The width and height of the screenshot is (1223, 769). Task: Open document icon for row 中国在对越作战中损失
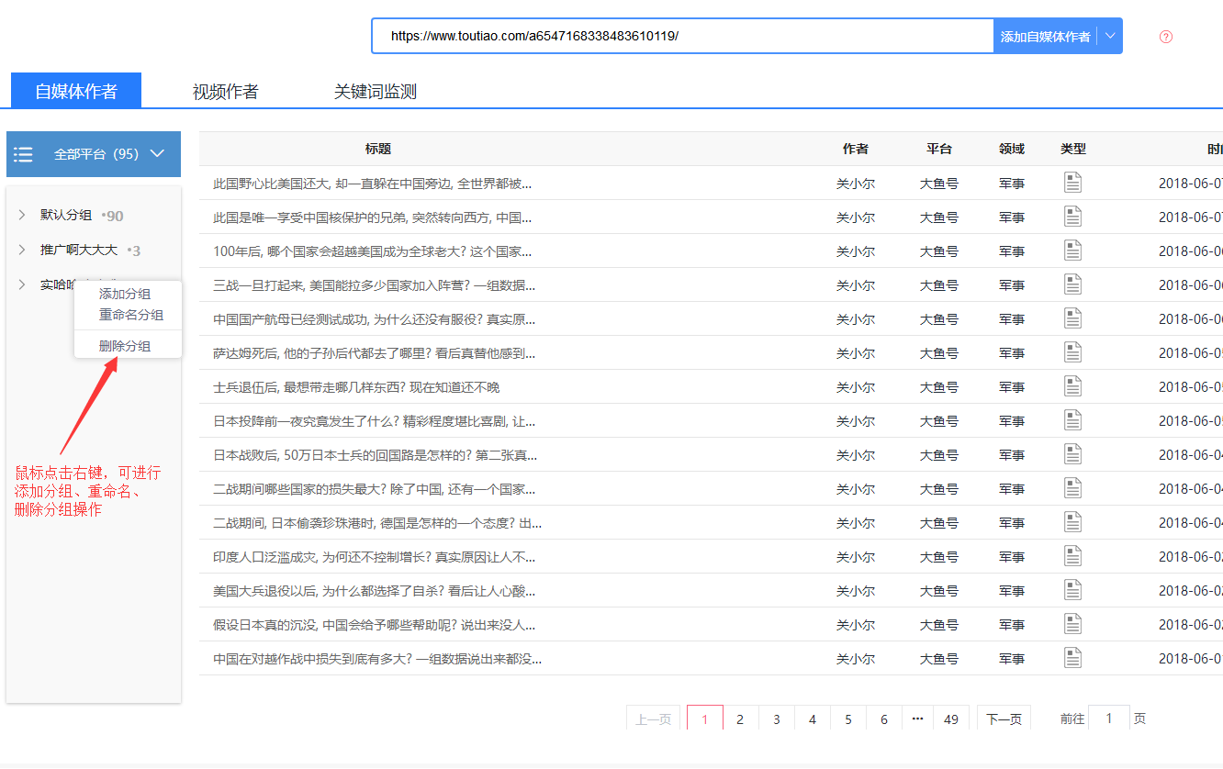(1072, 658)
